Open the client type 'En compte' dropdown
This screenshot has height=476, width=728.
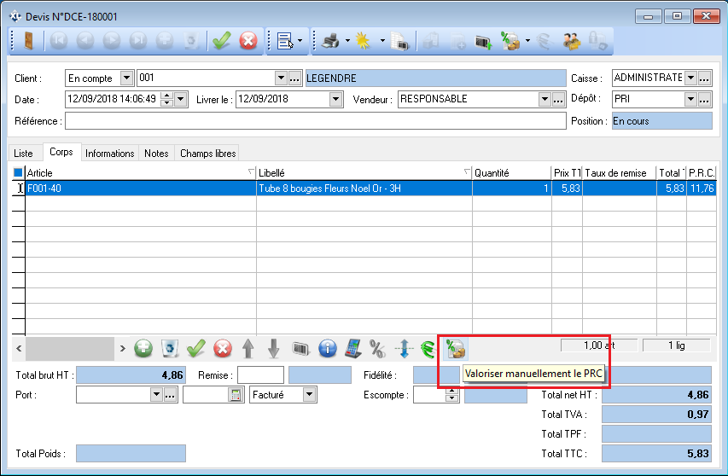127,78
